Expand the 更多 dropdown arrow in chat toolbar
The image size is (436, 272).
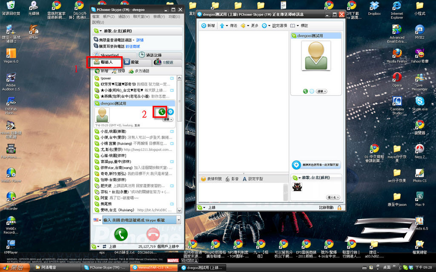pos(248,26)
